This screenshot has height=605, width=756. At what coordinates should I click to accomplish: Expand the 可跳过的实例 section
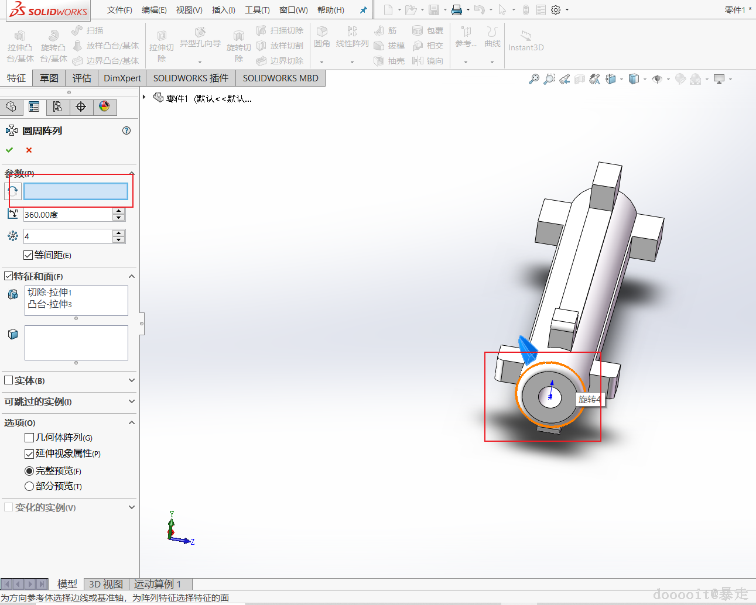click(131, 401)
